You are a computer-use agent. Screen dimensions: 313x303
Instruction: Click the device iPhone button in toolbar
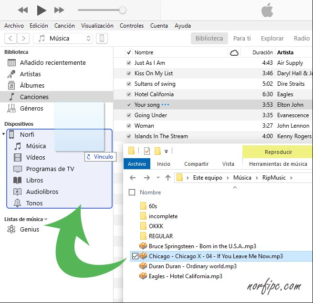click(x=102, y=38)
